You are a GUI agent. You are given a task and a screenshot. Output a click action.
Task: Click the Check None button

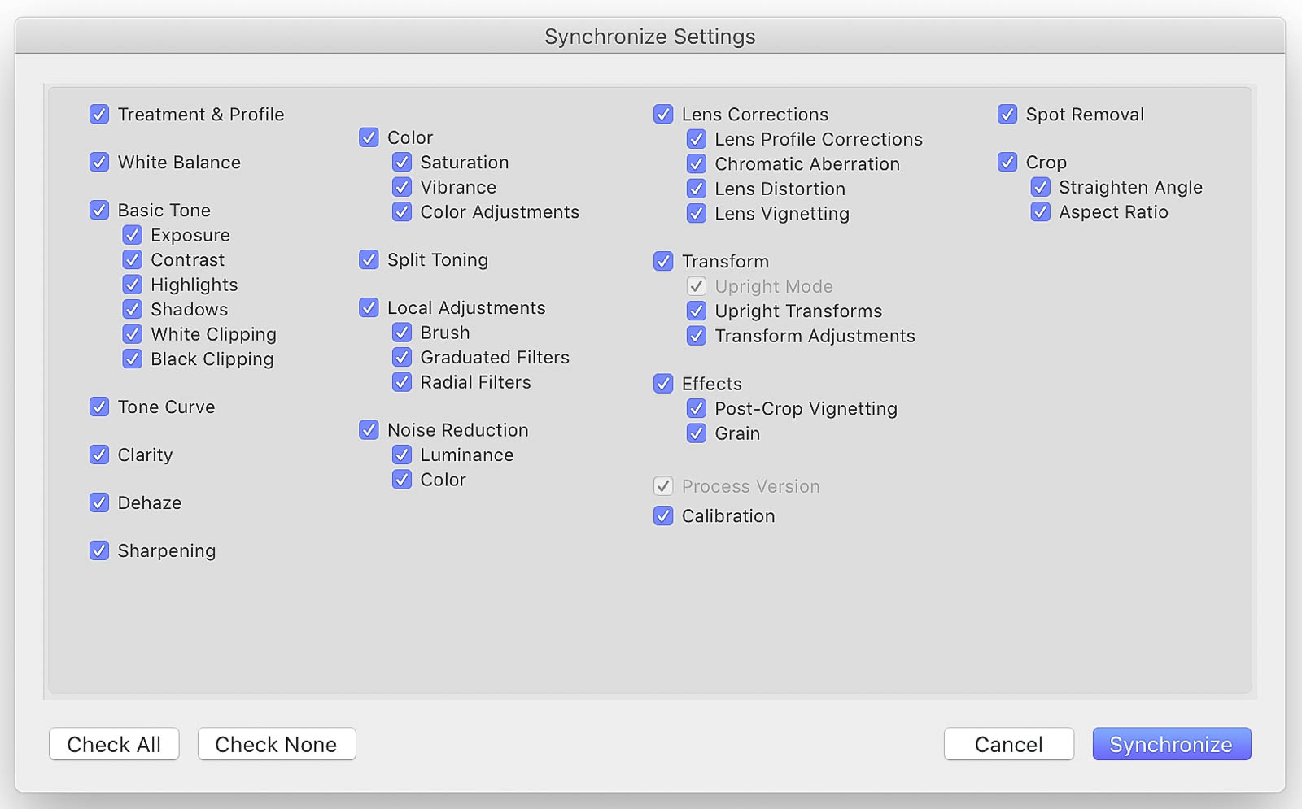pyautogui.click(x=276, y=744)
